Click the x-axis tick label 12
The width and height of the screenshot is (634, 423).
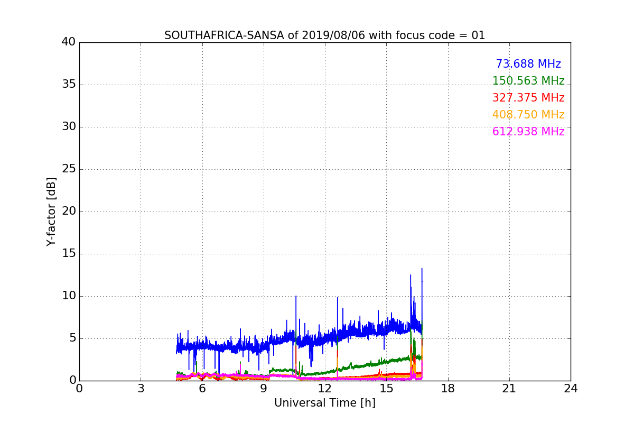(x=325, y=389)
